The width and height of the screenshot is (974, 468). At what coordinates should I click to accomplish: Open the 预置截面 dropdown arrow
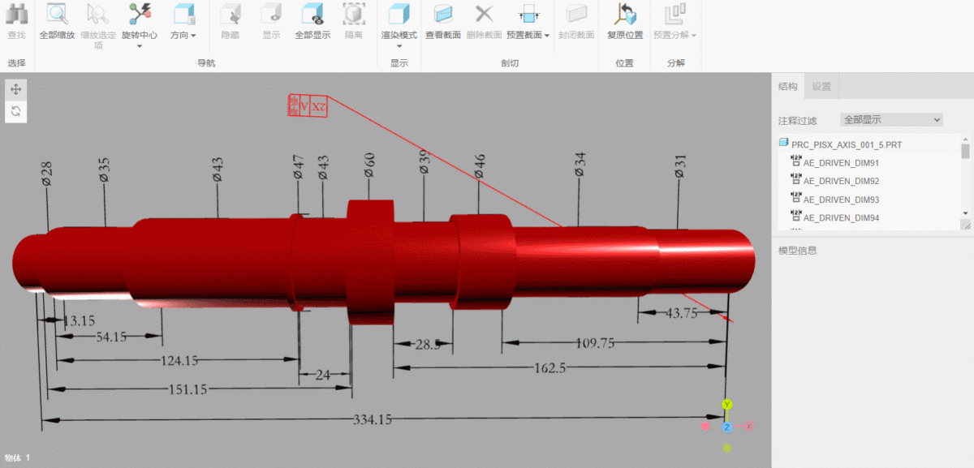547,36
